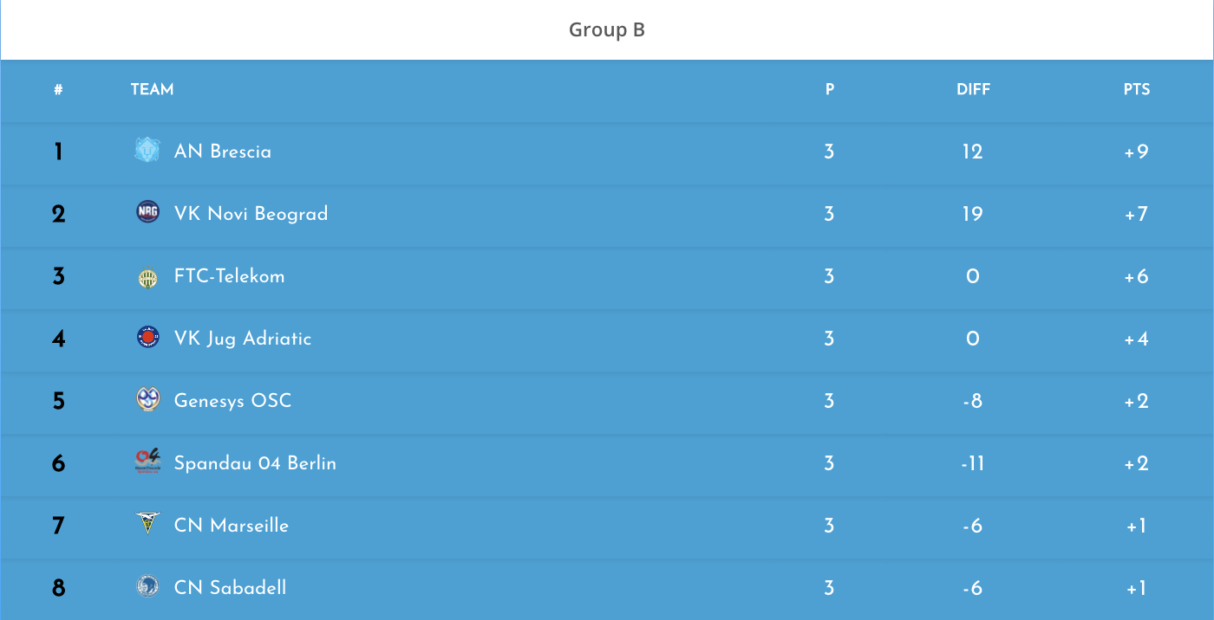Image resolution: width=1214 pixels, height=620 pixels.
Task: Select the CN Marseille team name
Action: tap(232, 526)
